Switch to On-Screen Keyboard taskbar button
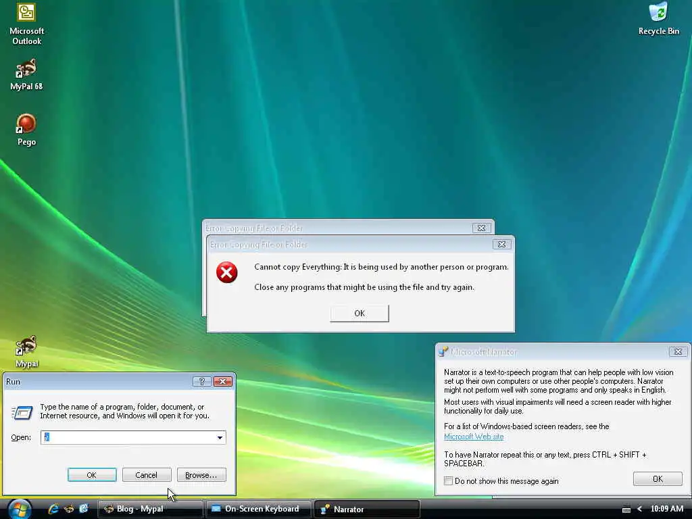Viewport: 692px width, 519px height. [259, 509]
